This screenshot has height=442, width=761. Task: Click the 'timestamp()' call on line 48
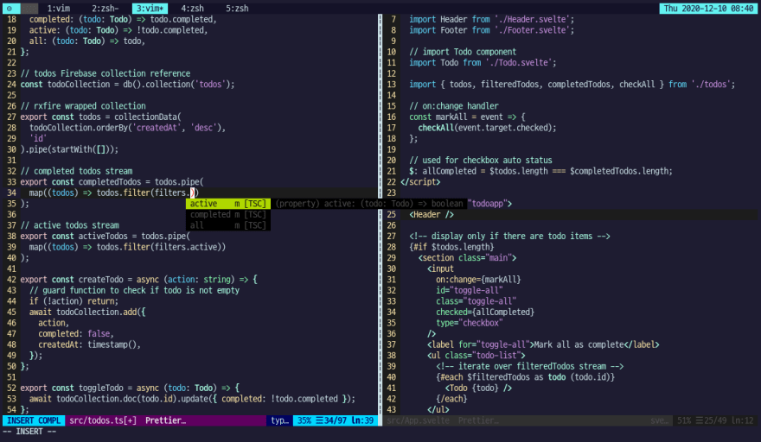click(112, 344)
